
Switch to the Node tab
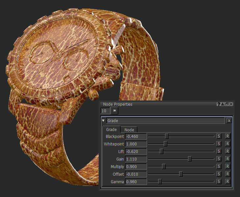pos(129,130)
